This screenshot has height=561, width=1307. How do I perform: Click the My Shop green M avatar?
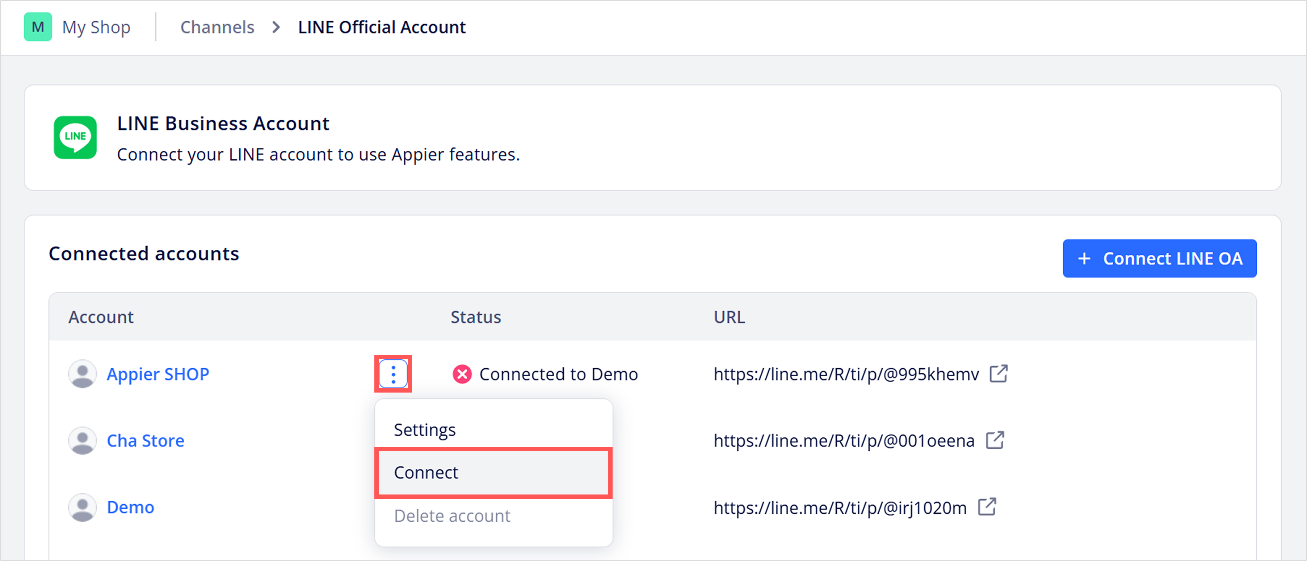pos(38,27)
